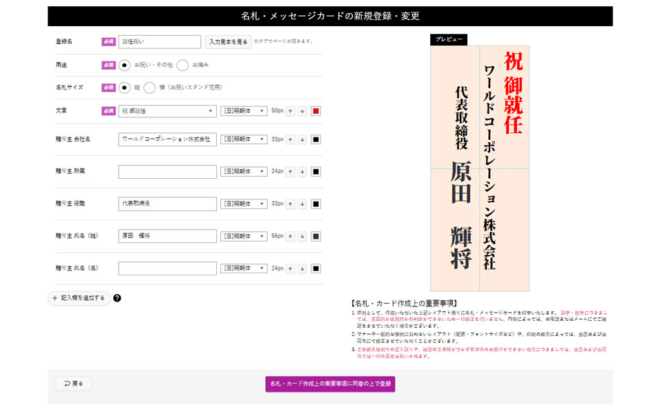
Task: Click down arrow for 贈り主 所属 size
Action: tap(302, 171)
